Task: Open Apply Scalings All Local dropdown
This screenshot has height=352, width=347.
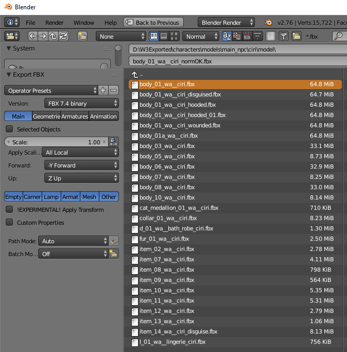Action: click(x=80, y=153)
